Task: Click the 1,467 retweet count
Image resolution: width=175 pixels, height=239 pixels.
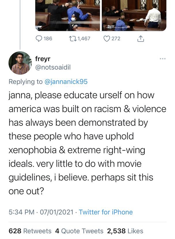Action: click(x=84, y=38)
